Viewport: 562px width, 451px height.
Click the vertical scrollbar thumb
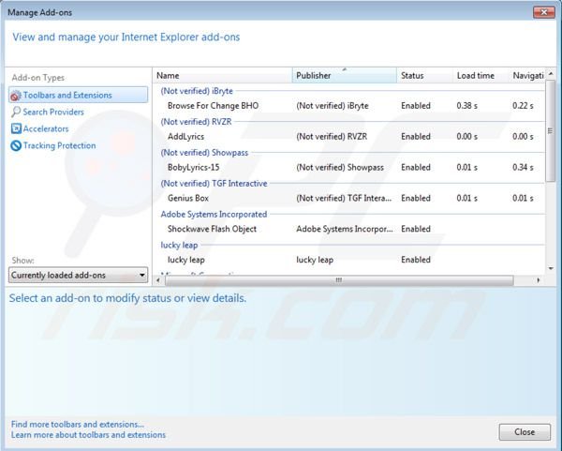click(551, 131)
